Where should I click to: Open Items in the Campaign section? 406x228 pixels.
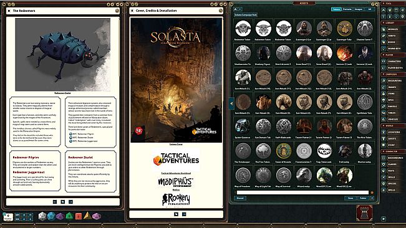(392, 93)
